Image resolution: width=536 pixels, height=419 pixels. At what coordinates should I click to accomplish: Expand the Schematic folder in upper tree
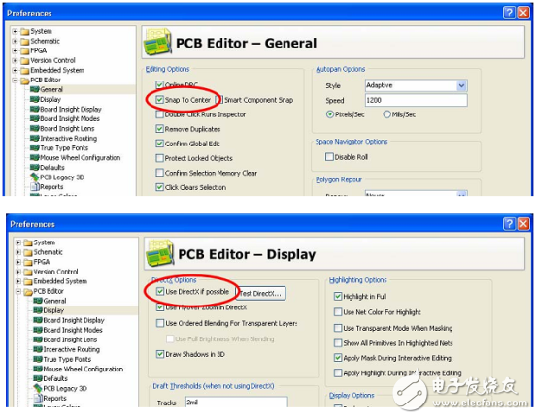point(15,41)
